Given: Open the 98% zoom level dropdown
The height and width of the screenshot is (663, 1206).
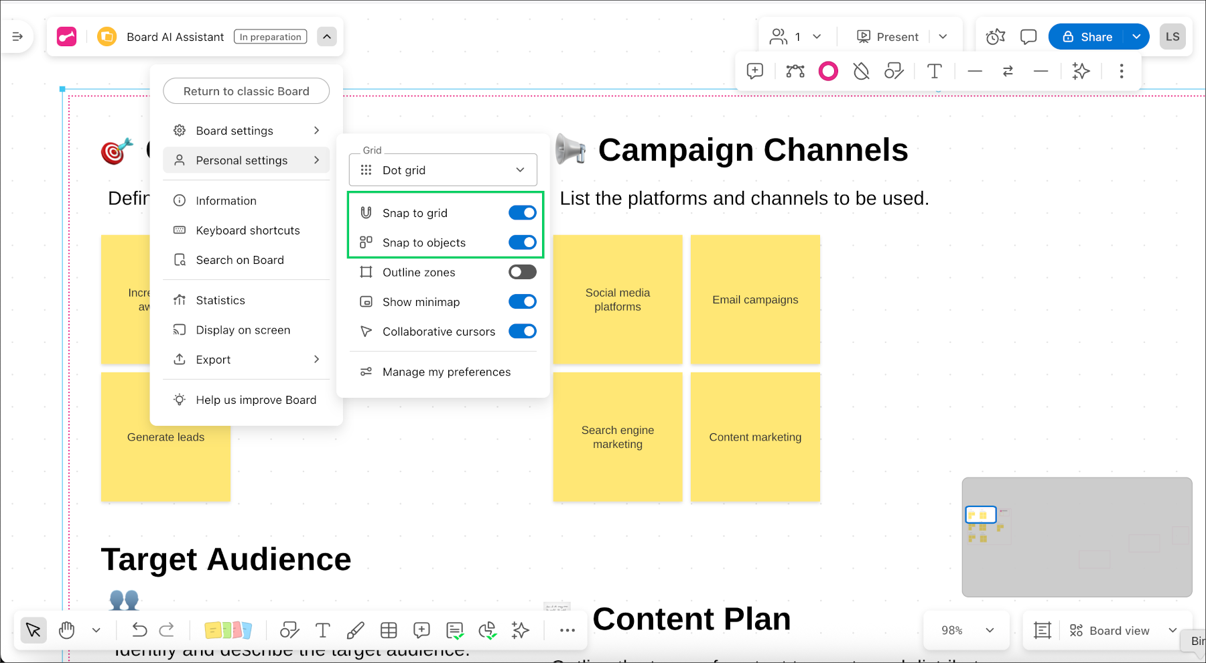Looking at the screenshot, I should coord(967,630).
